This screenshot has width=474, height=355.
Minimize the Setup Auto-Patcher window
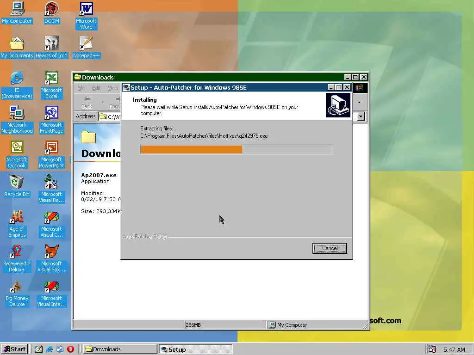coord(331,87)
